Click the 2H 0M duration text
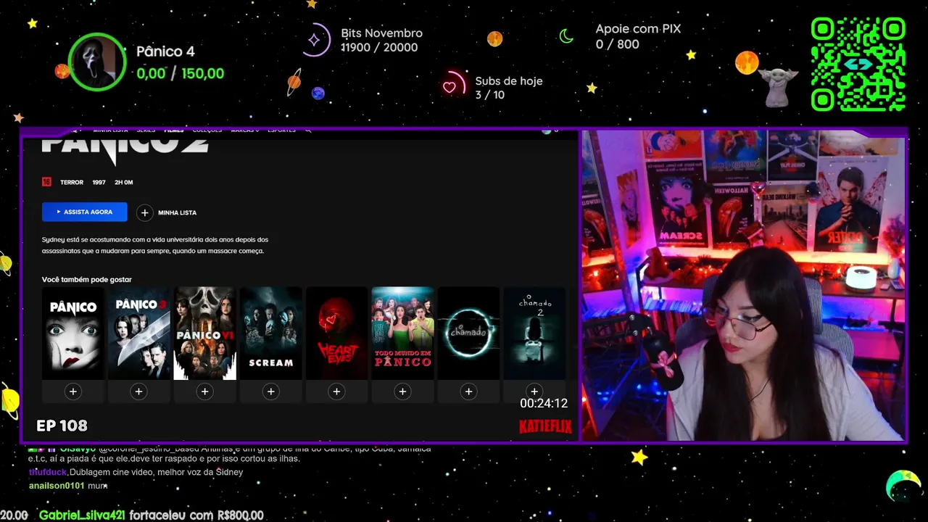Image resolution: width=928 pixels, height=522 pixels. [x=124, y=183]
